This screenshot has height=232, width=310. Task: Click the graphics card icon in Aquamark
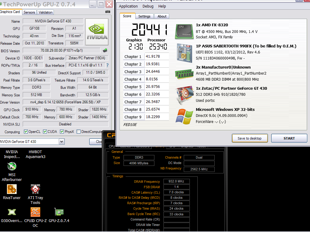pyautogui.click(x=184, y=95)
